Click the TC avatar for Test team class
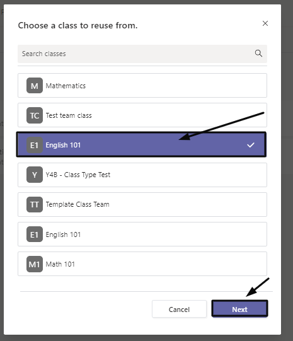Screen dimensions: 293x341 click(35, 115)
